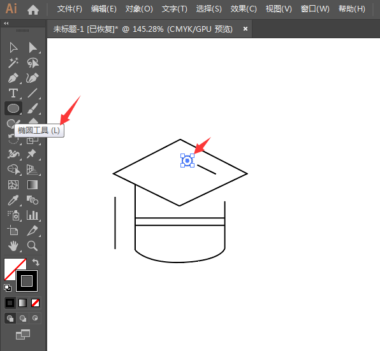Viewport: 380px width, 351px height.
Task: Pick the Lasso tool
Action: pos(33,62)
